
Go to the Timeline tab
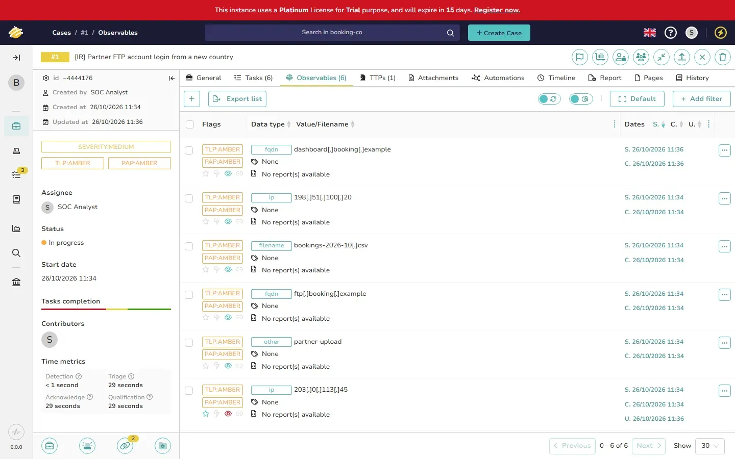556,78
